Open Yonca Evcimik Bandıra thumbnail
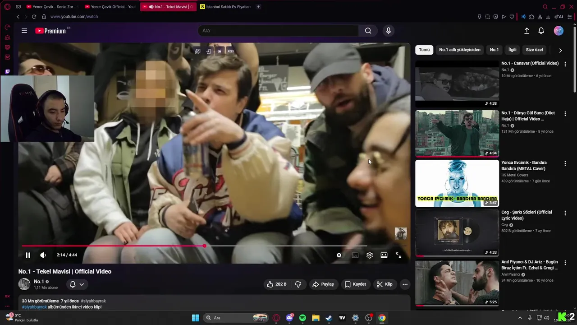This screenshot has height=325, width=577. (457, 183)
